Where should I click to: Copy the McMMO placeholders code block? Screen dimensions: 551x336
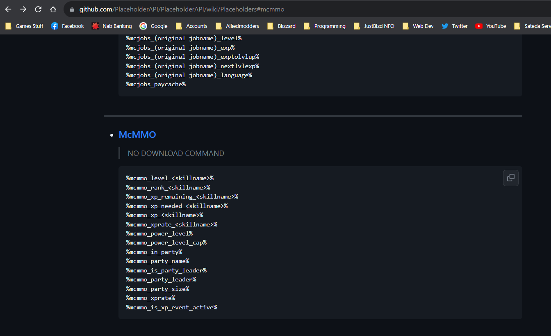[x=510, y=178]
